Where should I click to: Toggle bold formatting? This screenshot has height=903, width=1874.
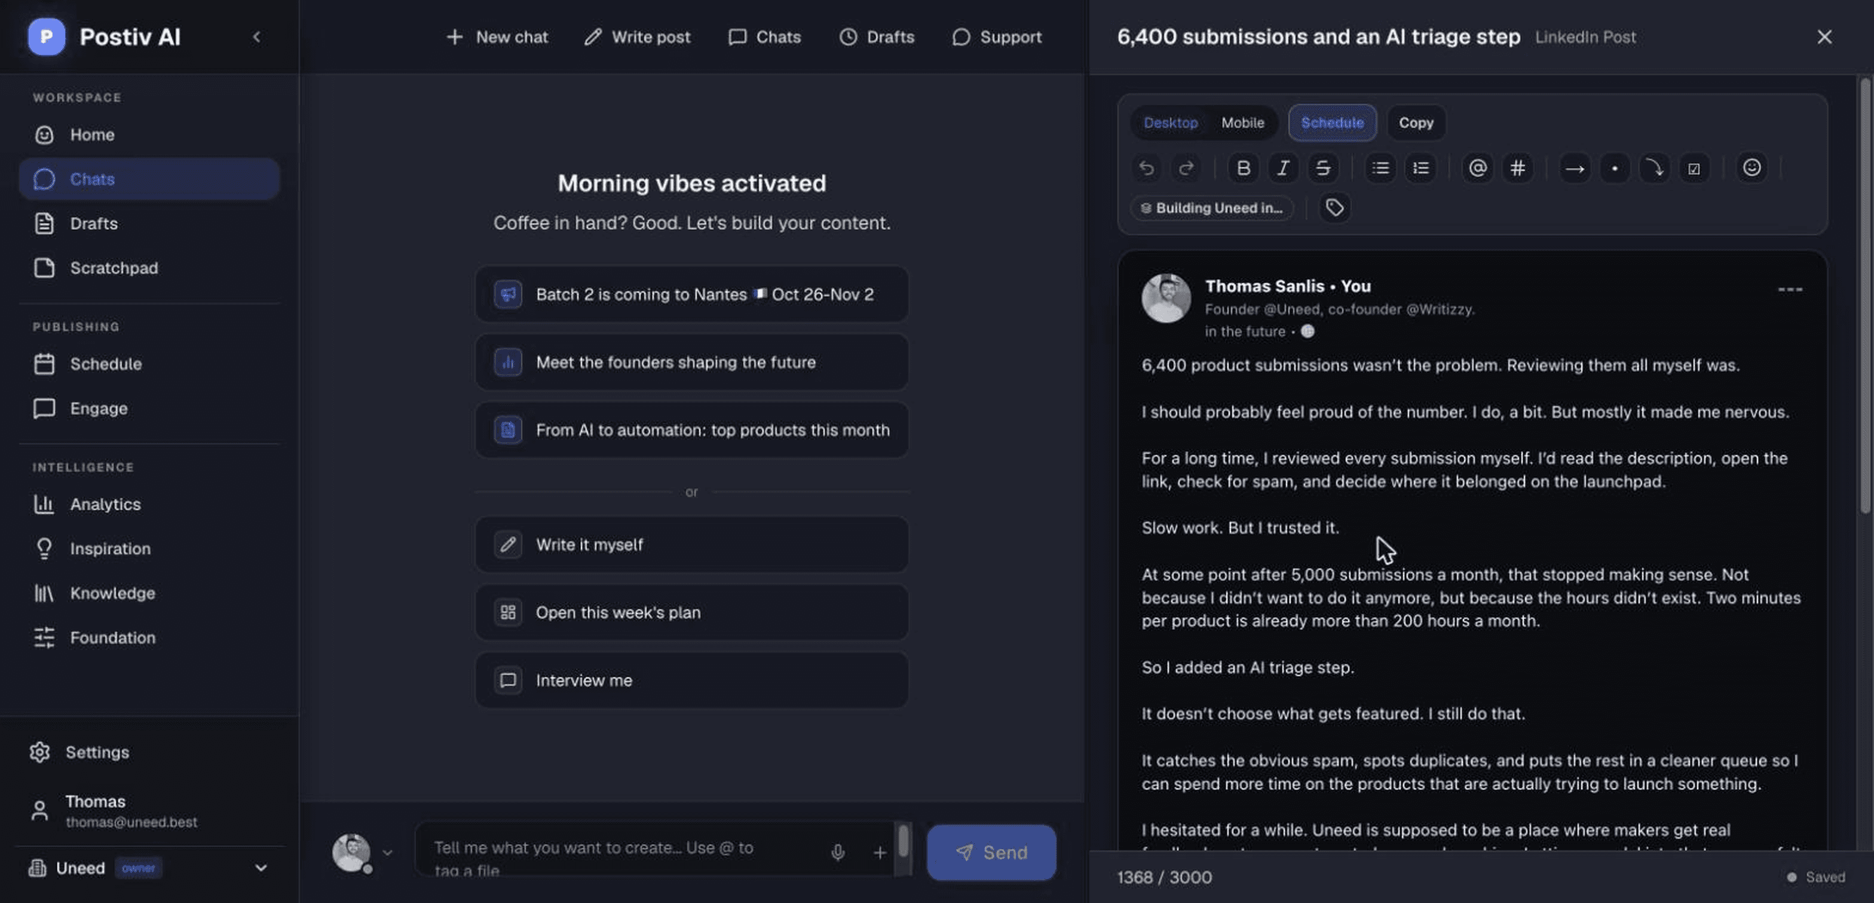1242,168
